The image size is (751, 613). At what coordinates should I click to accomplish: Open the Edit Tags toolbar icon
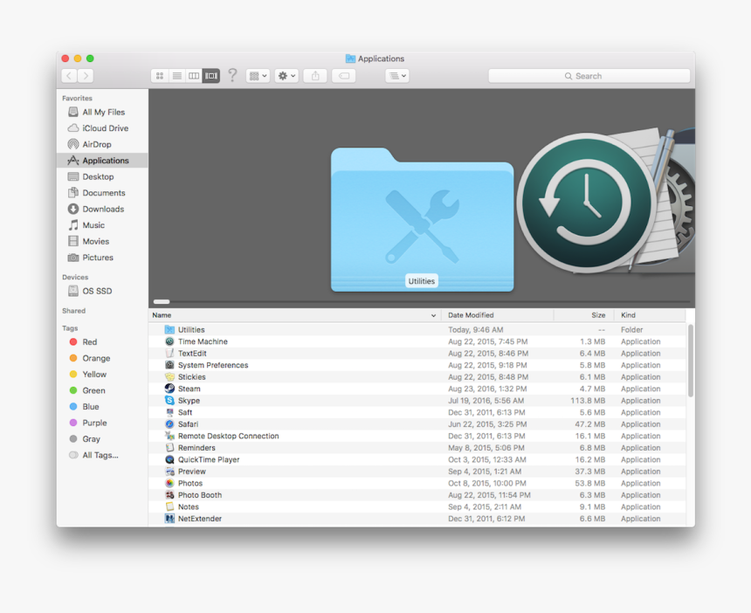click(x=343, y=76)
